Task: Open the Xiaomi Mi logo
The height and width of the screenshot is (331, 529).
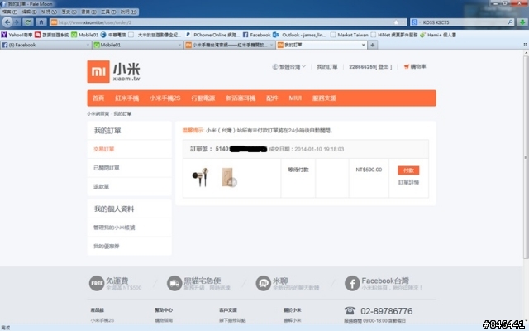Action: (x=98, y=72)
